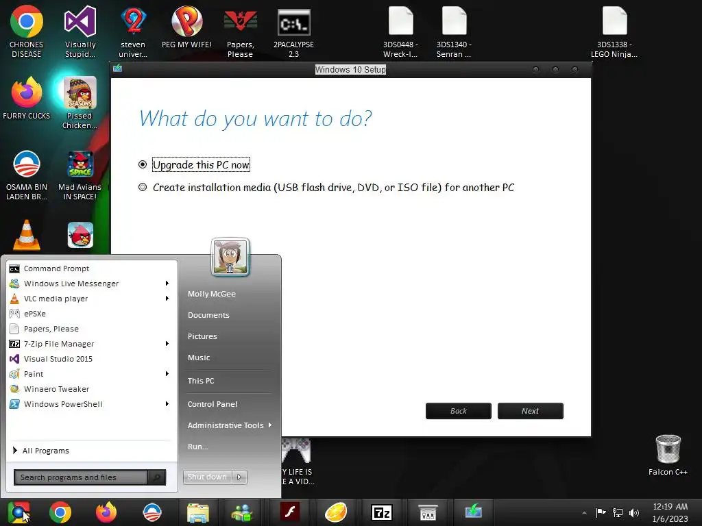
Task: Open the Windows 10 Setup taskbar icon
Action: click(x=473, y=512)
